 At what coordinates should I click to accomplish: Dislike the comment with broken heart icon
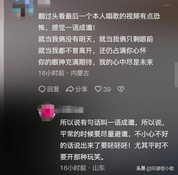point(121,89)
